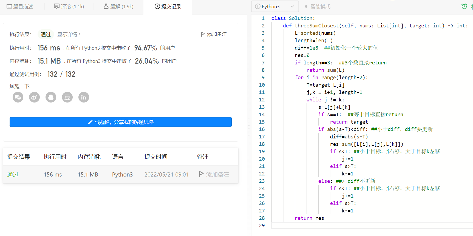Click the green alarm clock timer icon
Viewport: 473px width, 236px height.
(x=464, y=6)
